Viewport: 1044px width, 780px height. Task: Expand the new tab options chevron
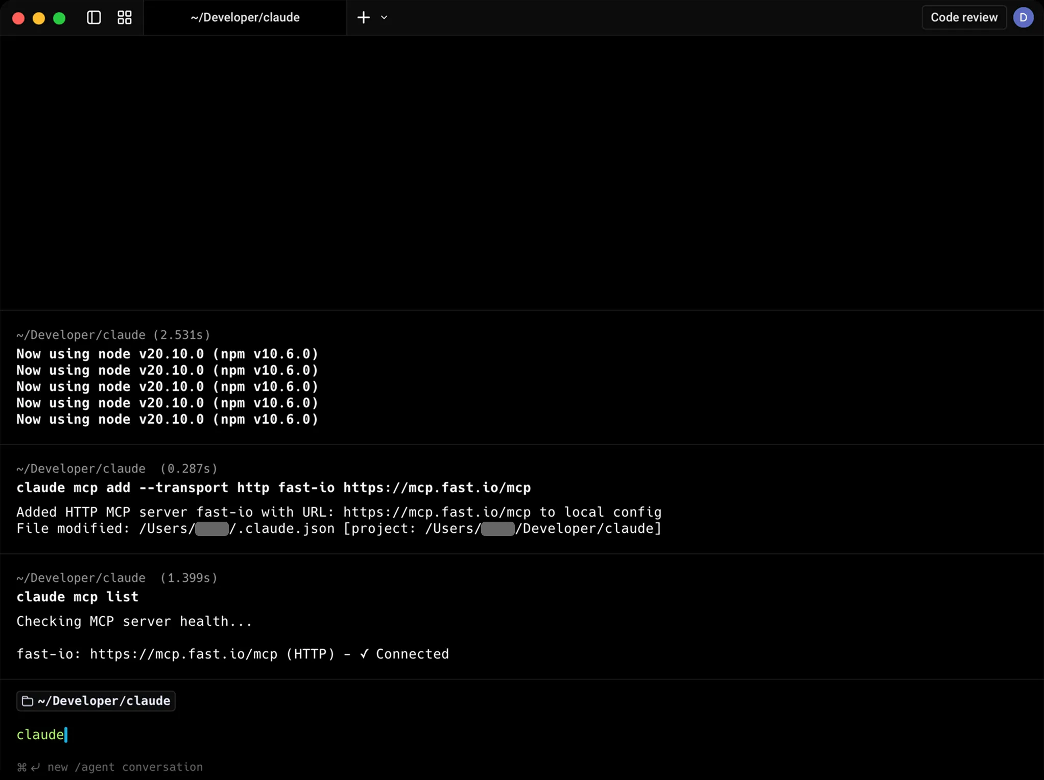(384, 17)
